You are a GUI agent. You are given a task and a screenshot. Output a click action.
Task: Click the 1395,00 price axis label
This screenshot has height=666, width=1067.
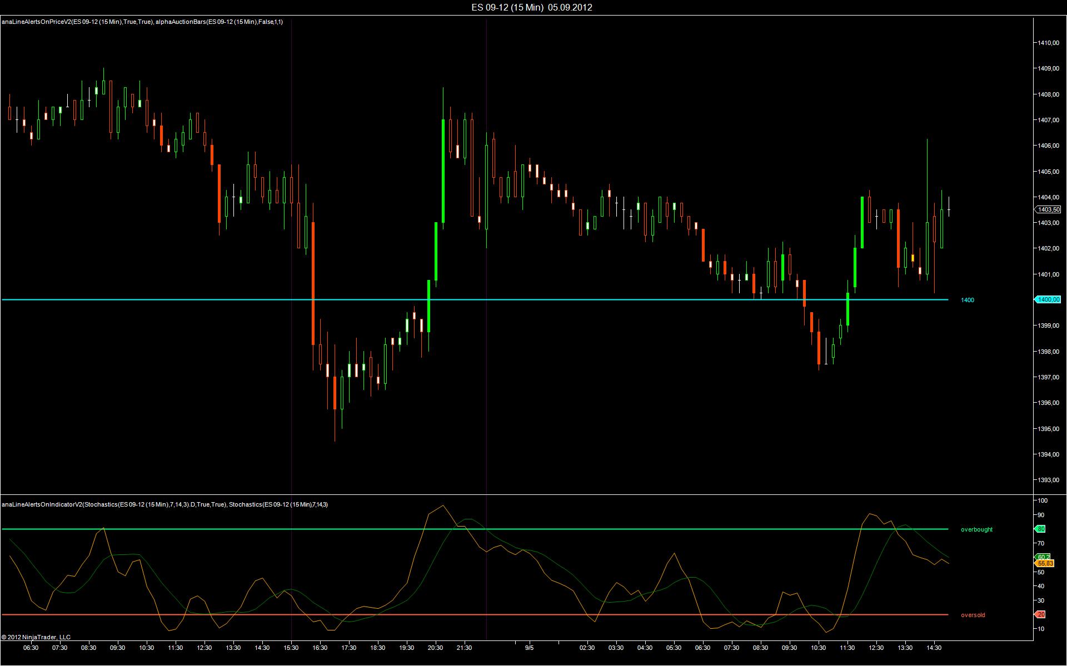tap(1048, 429)
